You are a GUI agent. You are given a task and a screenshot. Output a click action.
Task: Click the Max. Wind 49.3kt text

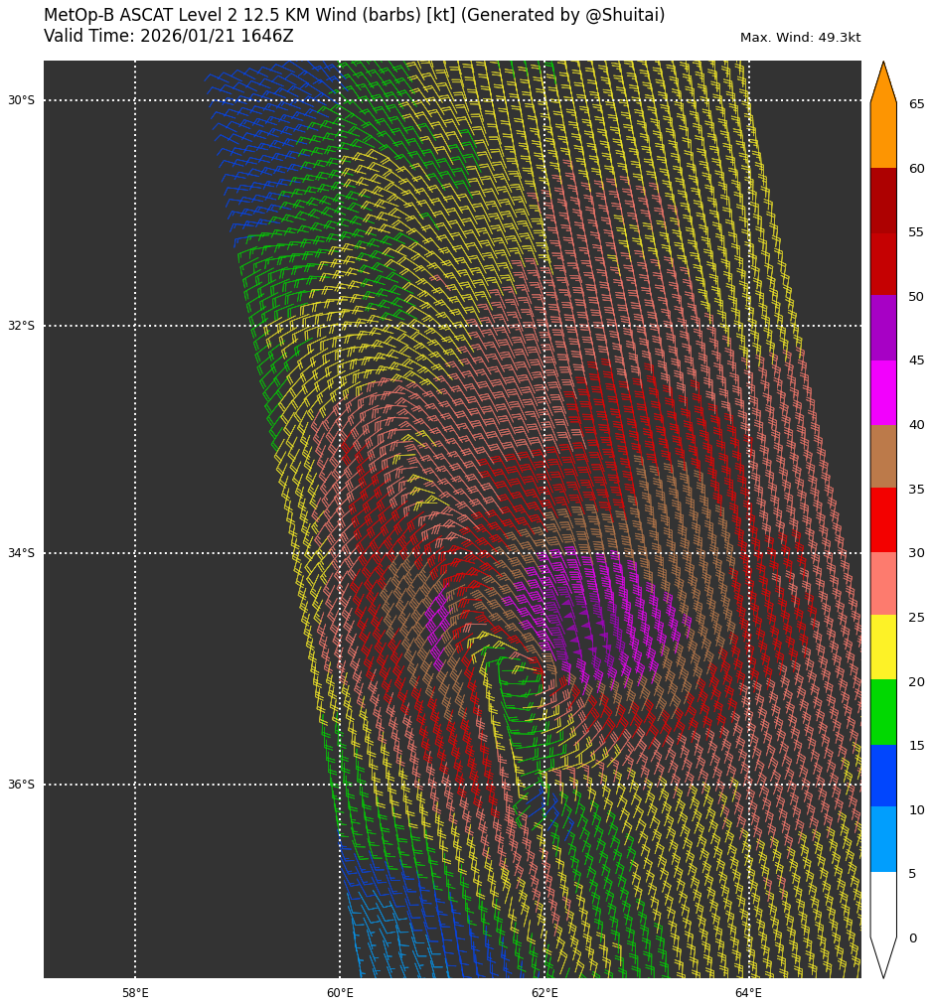[x=800, y=38]
